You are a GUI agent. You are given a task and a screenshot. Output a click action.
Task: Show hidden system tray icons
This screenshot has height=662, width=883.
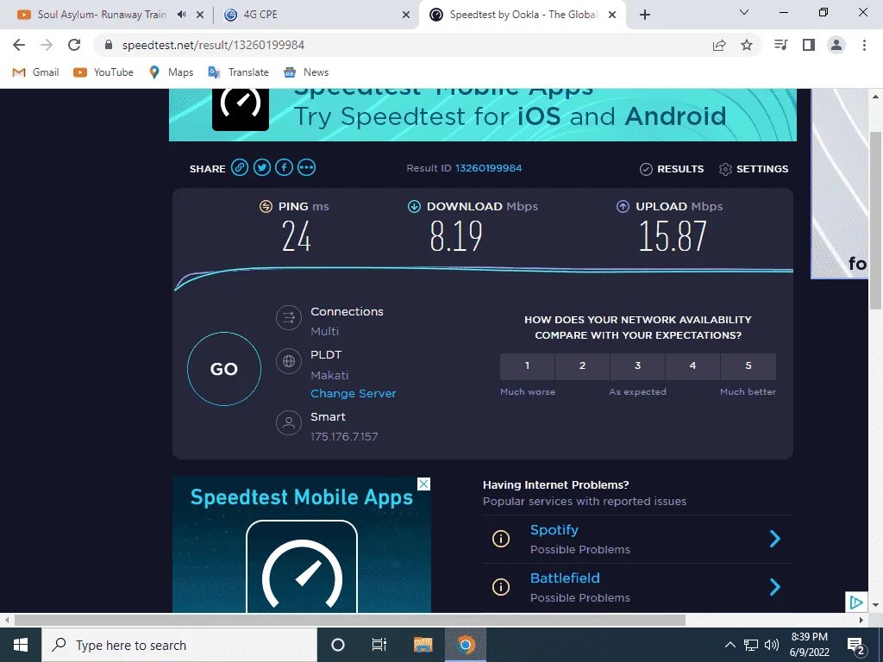[x=730, y=645]
